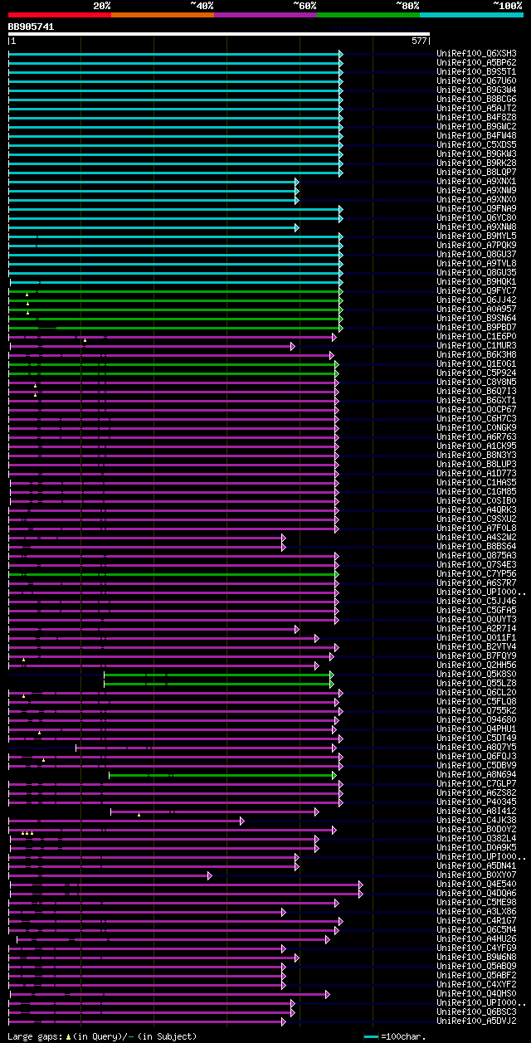Viewport: 531px width, 1043px height.
Task: Click the purple ~60% identity legend segment
Action: click(265, 15)
